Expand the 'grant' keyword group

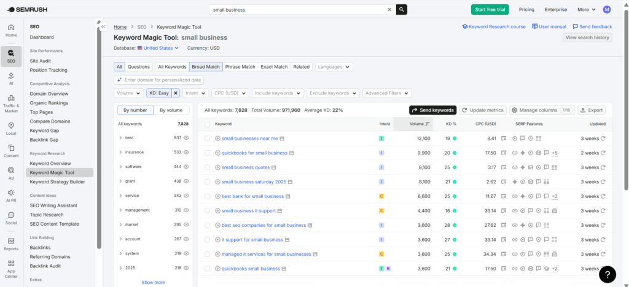click(x=120, y=182)
